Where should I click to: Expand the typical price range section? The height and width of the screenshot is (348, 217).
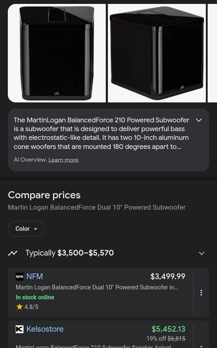tap(202, 253)
